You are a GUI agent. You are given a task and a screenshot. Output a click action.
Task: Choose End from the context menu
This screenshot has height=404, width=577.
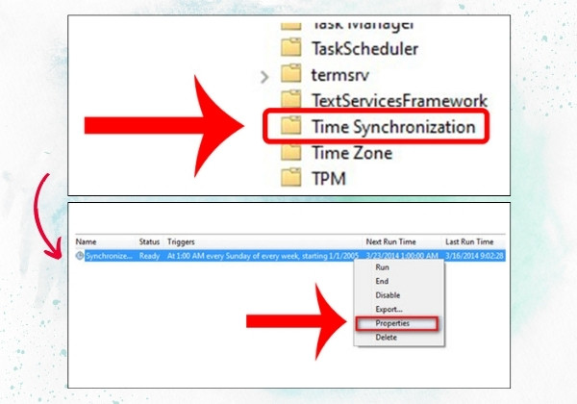tap(382, 281)
